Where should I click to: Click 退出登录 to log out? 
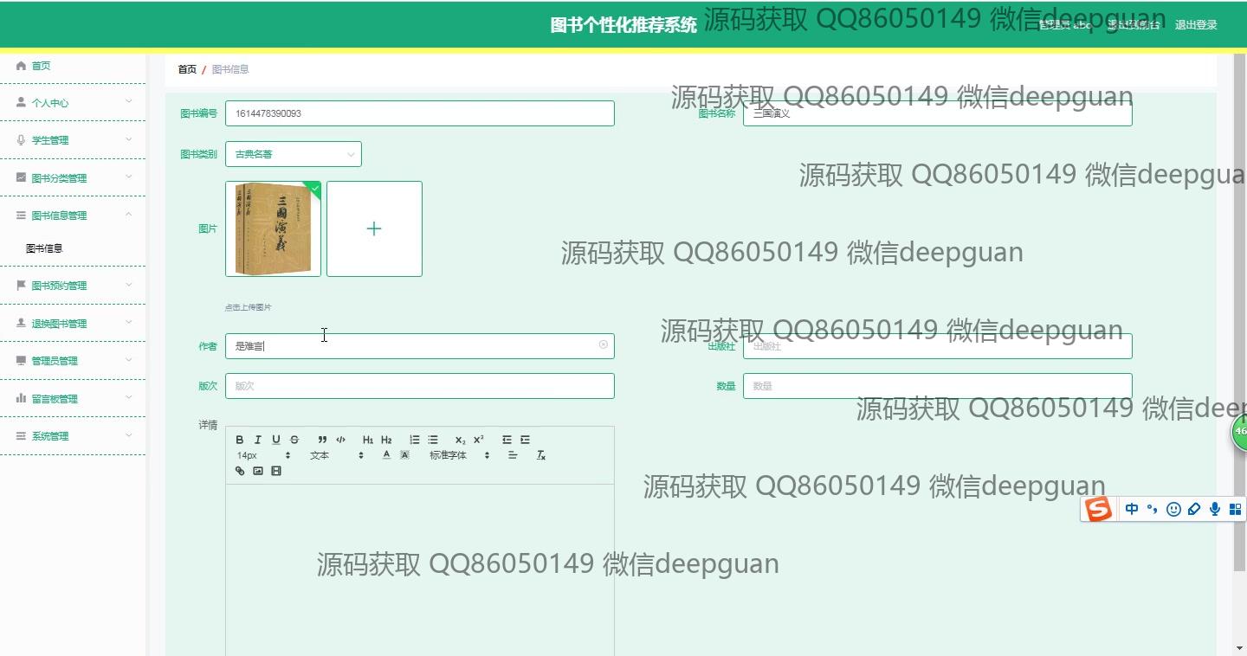[x=1196, y=25]
